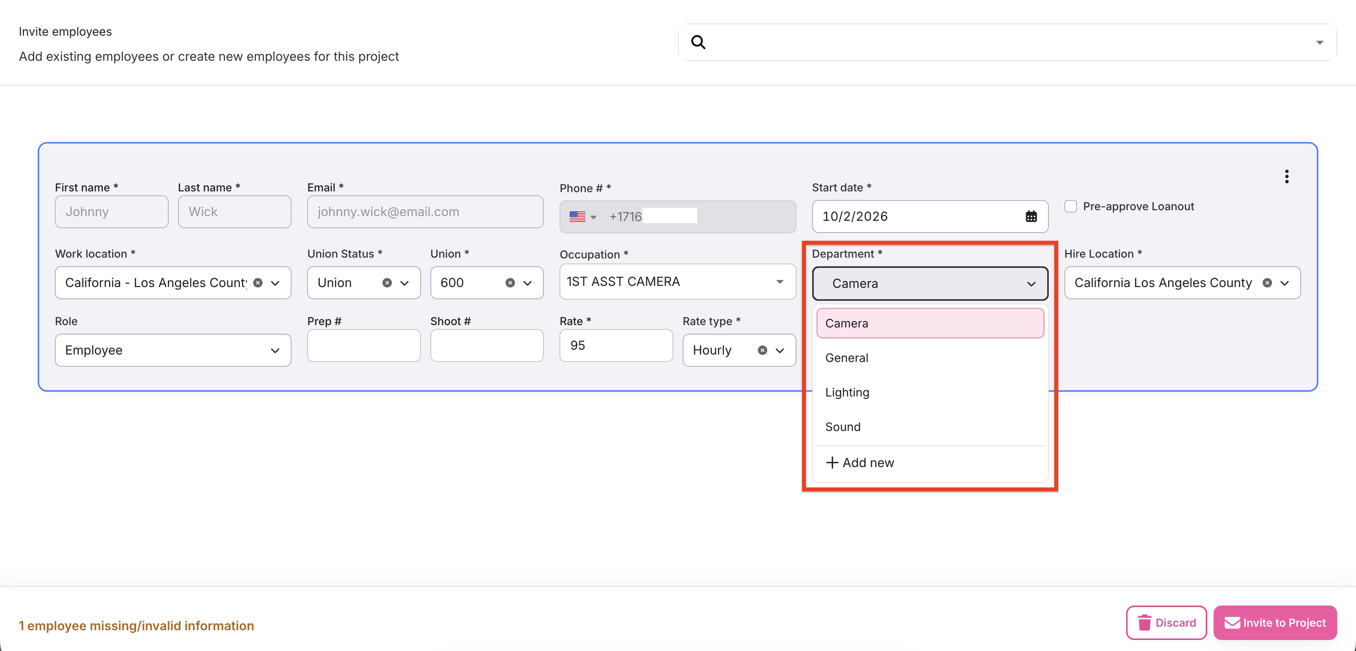Click the Discard button

tap(1166, 623)
